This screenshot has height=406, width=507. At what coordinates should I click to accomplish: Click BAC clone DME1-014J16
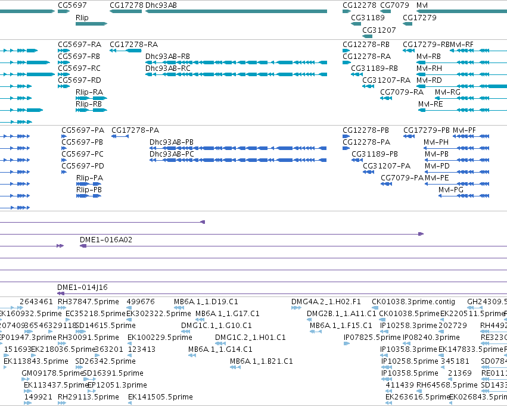point(282,293)
